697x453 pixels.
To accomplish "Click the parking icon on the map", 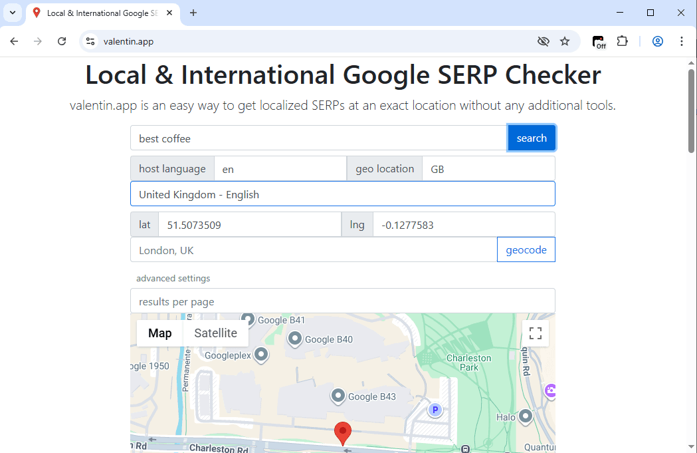I will [x=435, y=410].
